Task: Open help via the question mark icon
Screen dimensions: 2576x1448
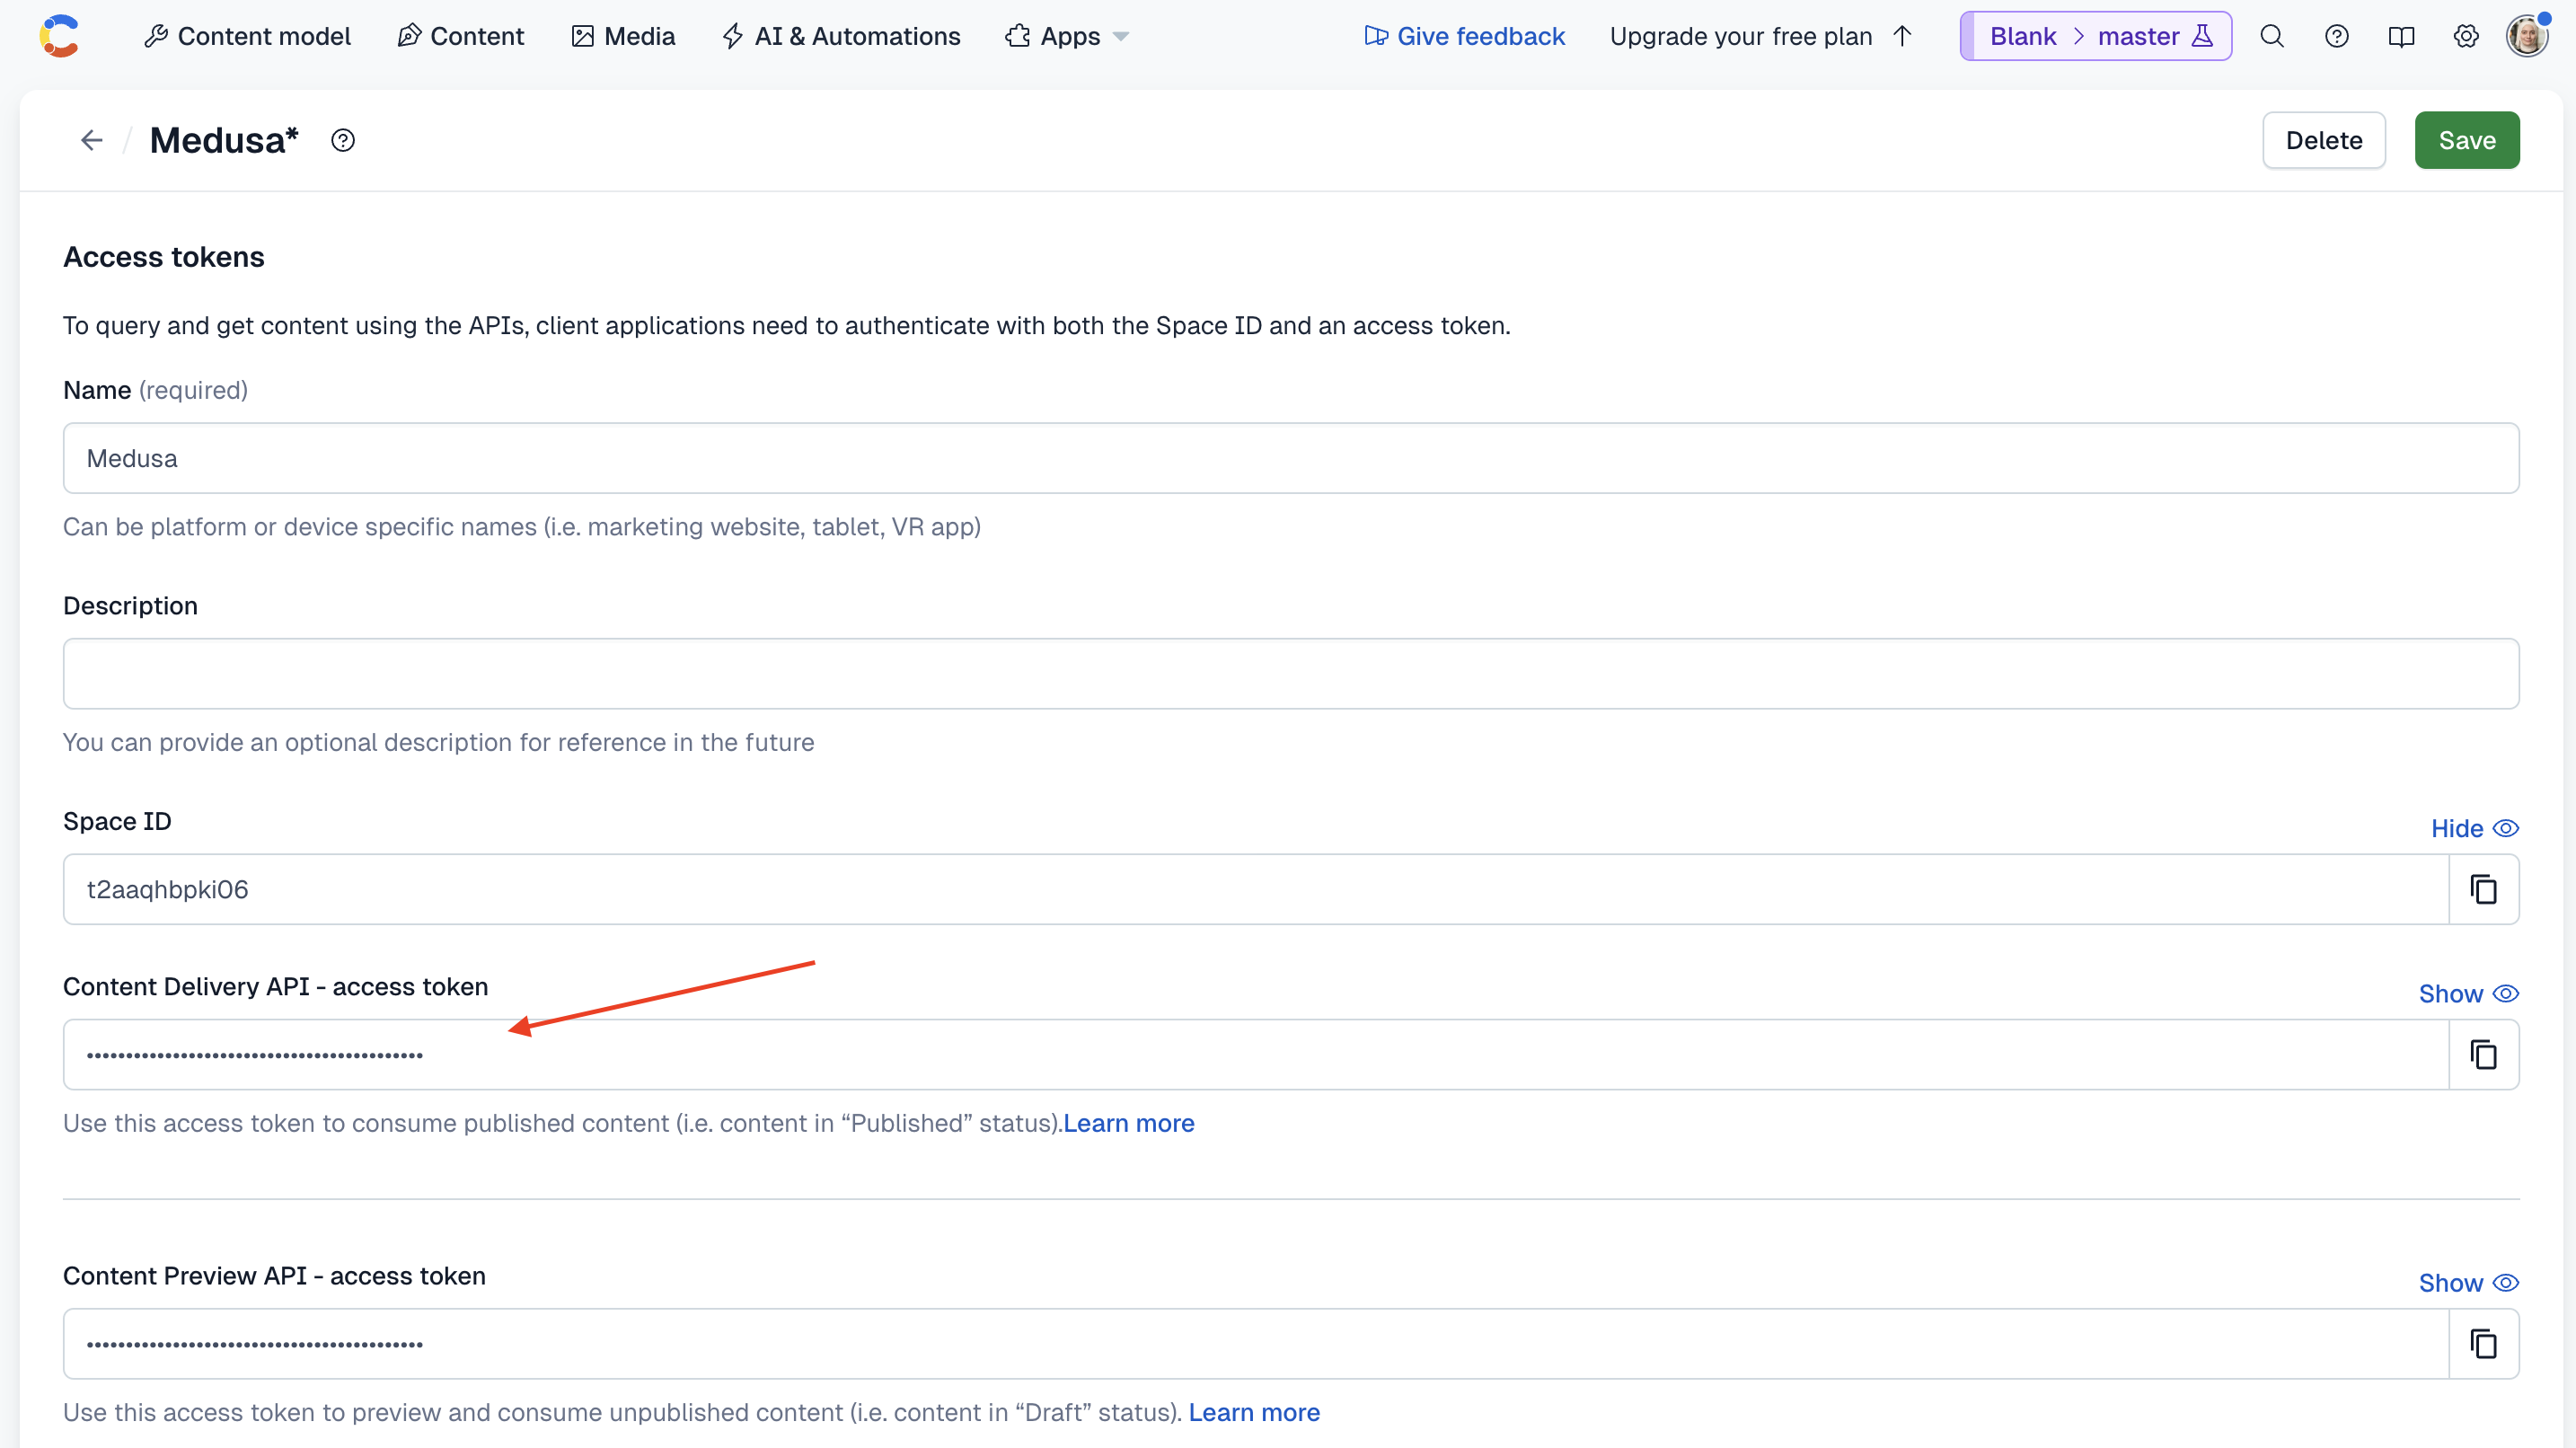Action: click(2337, 35)
